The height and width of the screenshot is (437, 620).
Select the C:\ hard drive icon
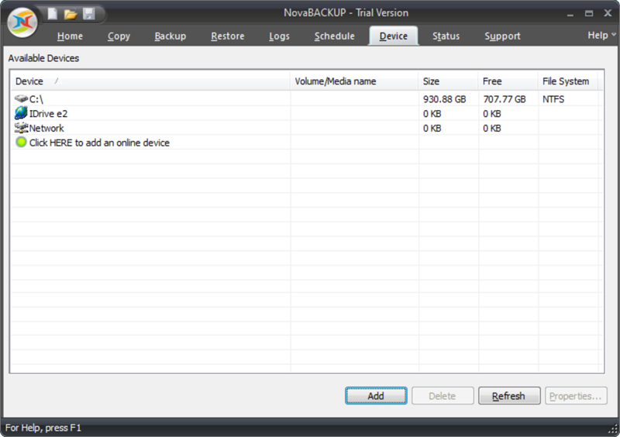pos(21,98)
